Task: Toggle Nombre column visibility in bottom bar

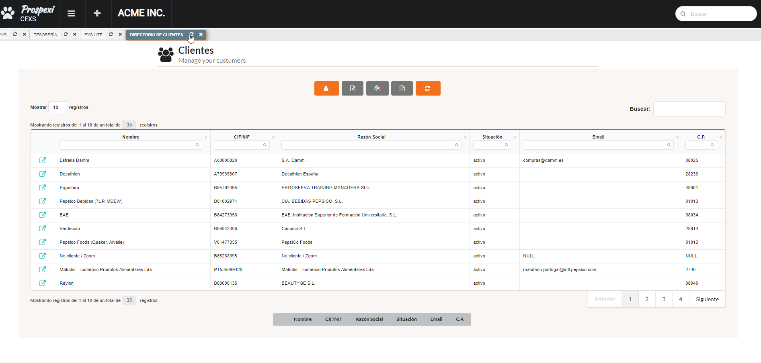Action: (302, 319)
